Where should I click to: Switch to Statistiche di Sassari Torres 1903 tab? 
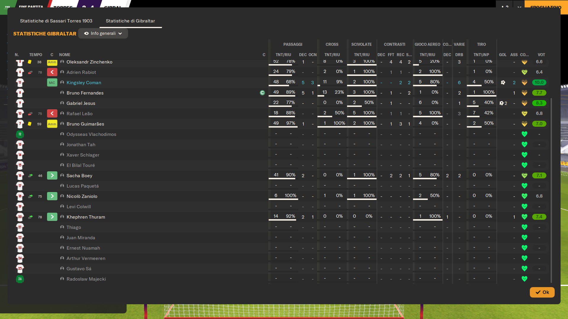click(x=56, y=21)
